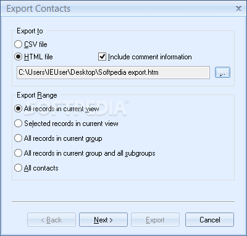
Task: Toggle the Include comment information checkbox
Action: pyautogui.click(x=102, y=57)
